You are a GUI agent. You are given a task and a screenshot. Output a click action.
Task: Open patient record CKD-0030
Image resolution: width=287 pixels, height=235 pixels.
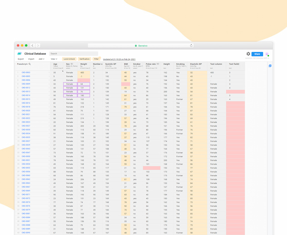tap(26, 129)
